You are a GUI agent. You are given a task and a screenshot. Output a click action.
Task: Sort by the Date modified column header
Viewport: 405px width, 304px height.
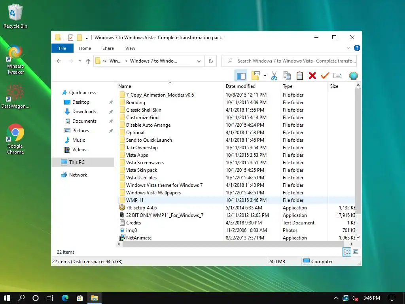click(252, 86)
